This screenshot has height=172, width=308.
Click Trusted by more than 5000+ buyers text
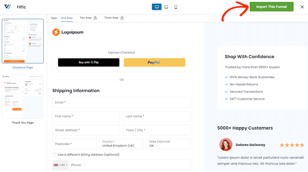(x=252, y=67)
